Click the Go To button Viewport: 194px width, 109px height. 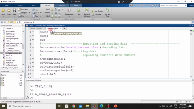(36, 13)
